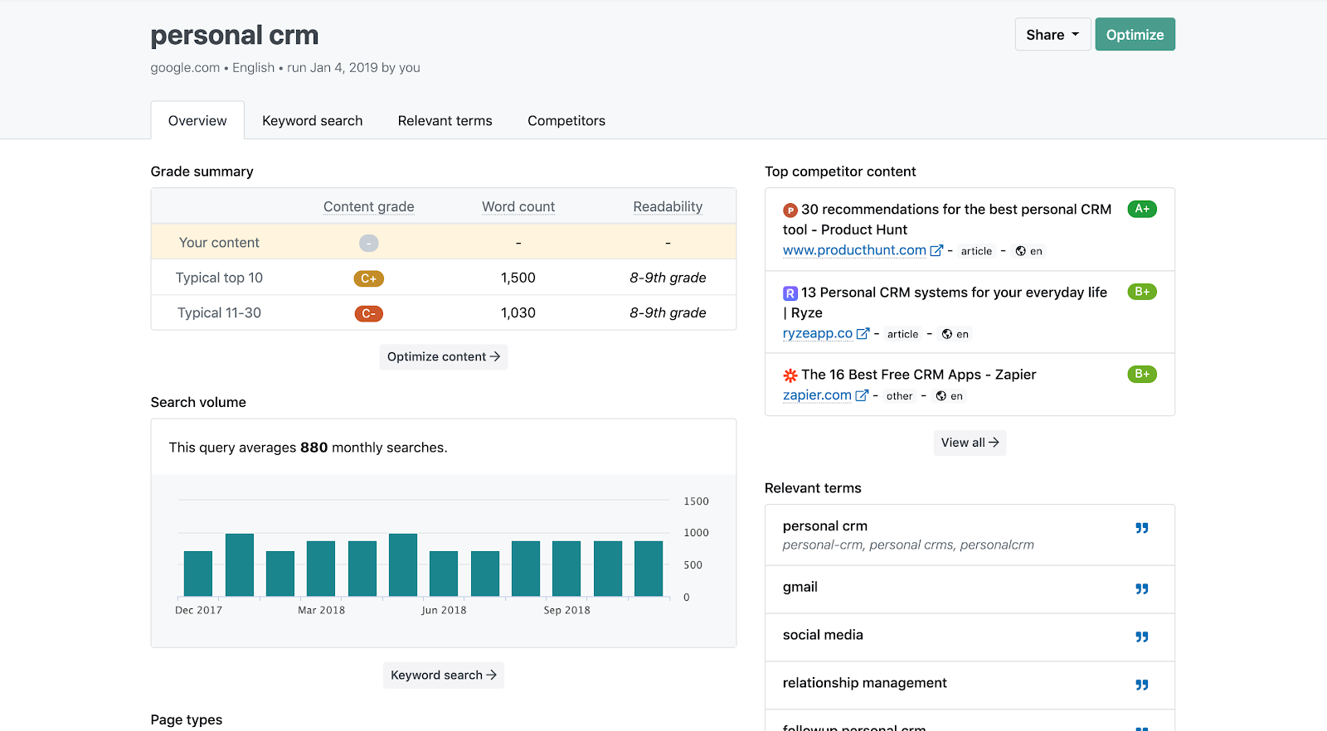Click the Product Hunt favicon icon
Screen dimensions: 1327x731
click(790, 211)
